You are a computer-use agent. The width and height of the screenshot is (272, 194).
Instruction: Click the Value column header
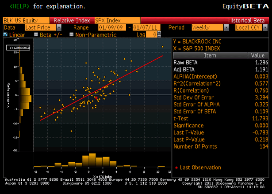[258, 56]
